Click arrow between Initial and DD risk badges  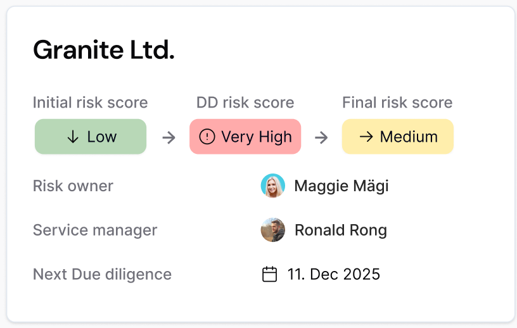(x=169, y=137)
